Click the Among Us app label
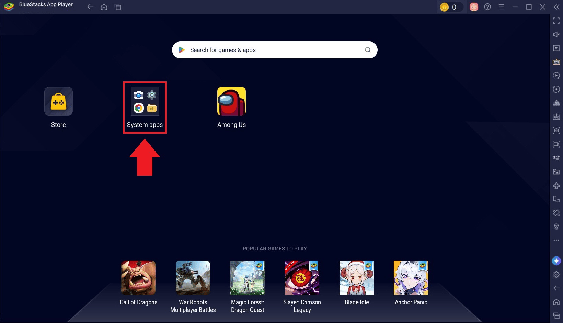The image size is (563, 323). (232, 125)
